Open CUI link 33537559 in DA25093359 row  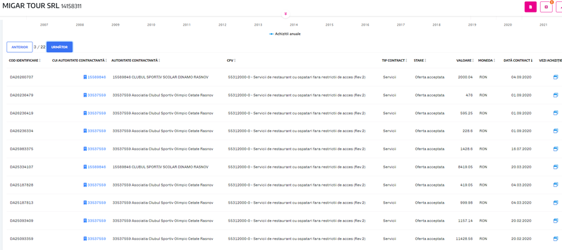pyautogui.click(x=95, y=238)
